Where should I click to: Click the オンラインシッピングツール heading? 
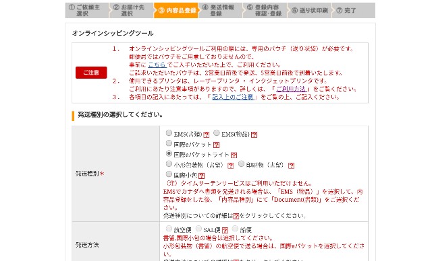(113, 34)
